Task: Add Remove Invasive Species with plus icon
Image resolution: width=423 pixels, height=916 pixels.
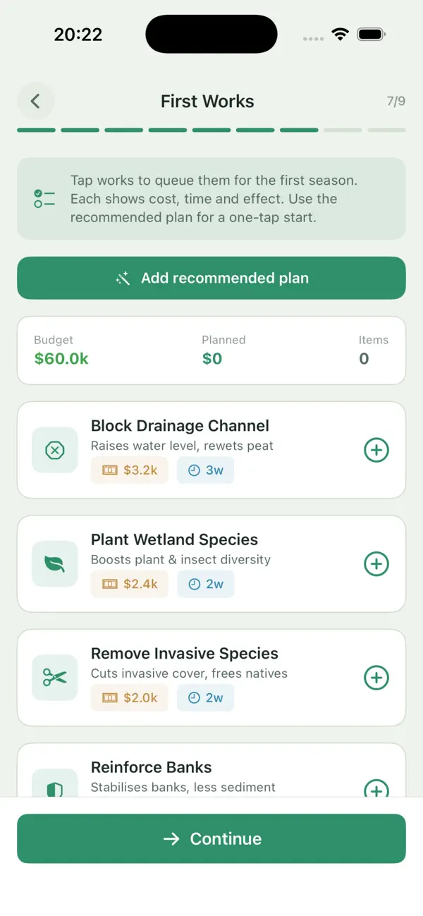Action: [x=376, y=678]
